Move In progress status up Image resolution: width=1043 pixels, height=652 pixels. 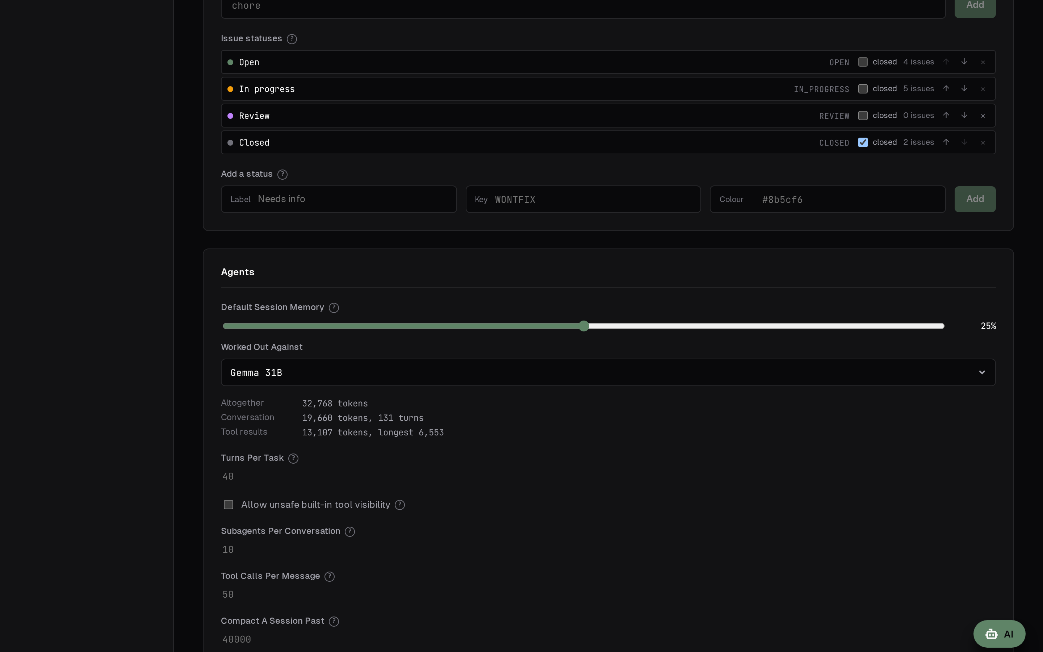[x=946, y=88]
